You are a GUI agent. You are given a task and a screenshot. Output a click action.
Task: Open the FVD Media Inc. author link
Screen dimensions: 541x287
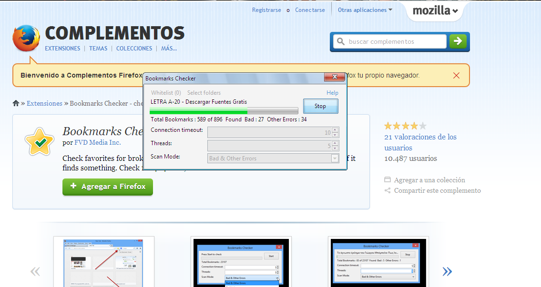point(98,142)
